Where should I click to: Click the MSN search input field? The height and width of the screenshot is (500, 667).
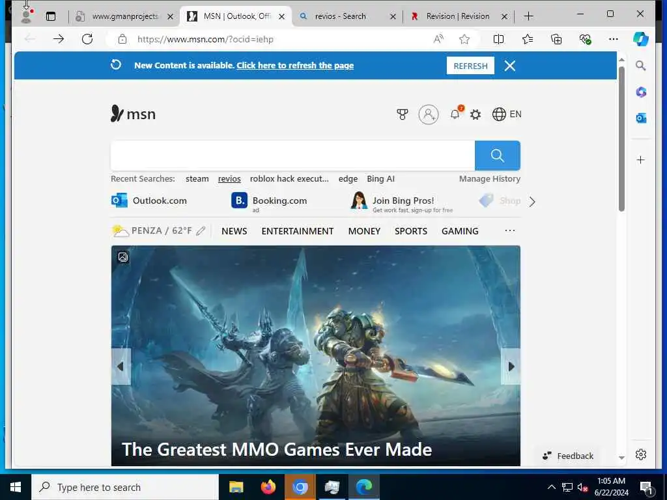[x=292, y=156]
